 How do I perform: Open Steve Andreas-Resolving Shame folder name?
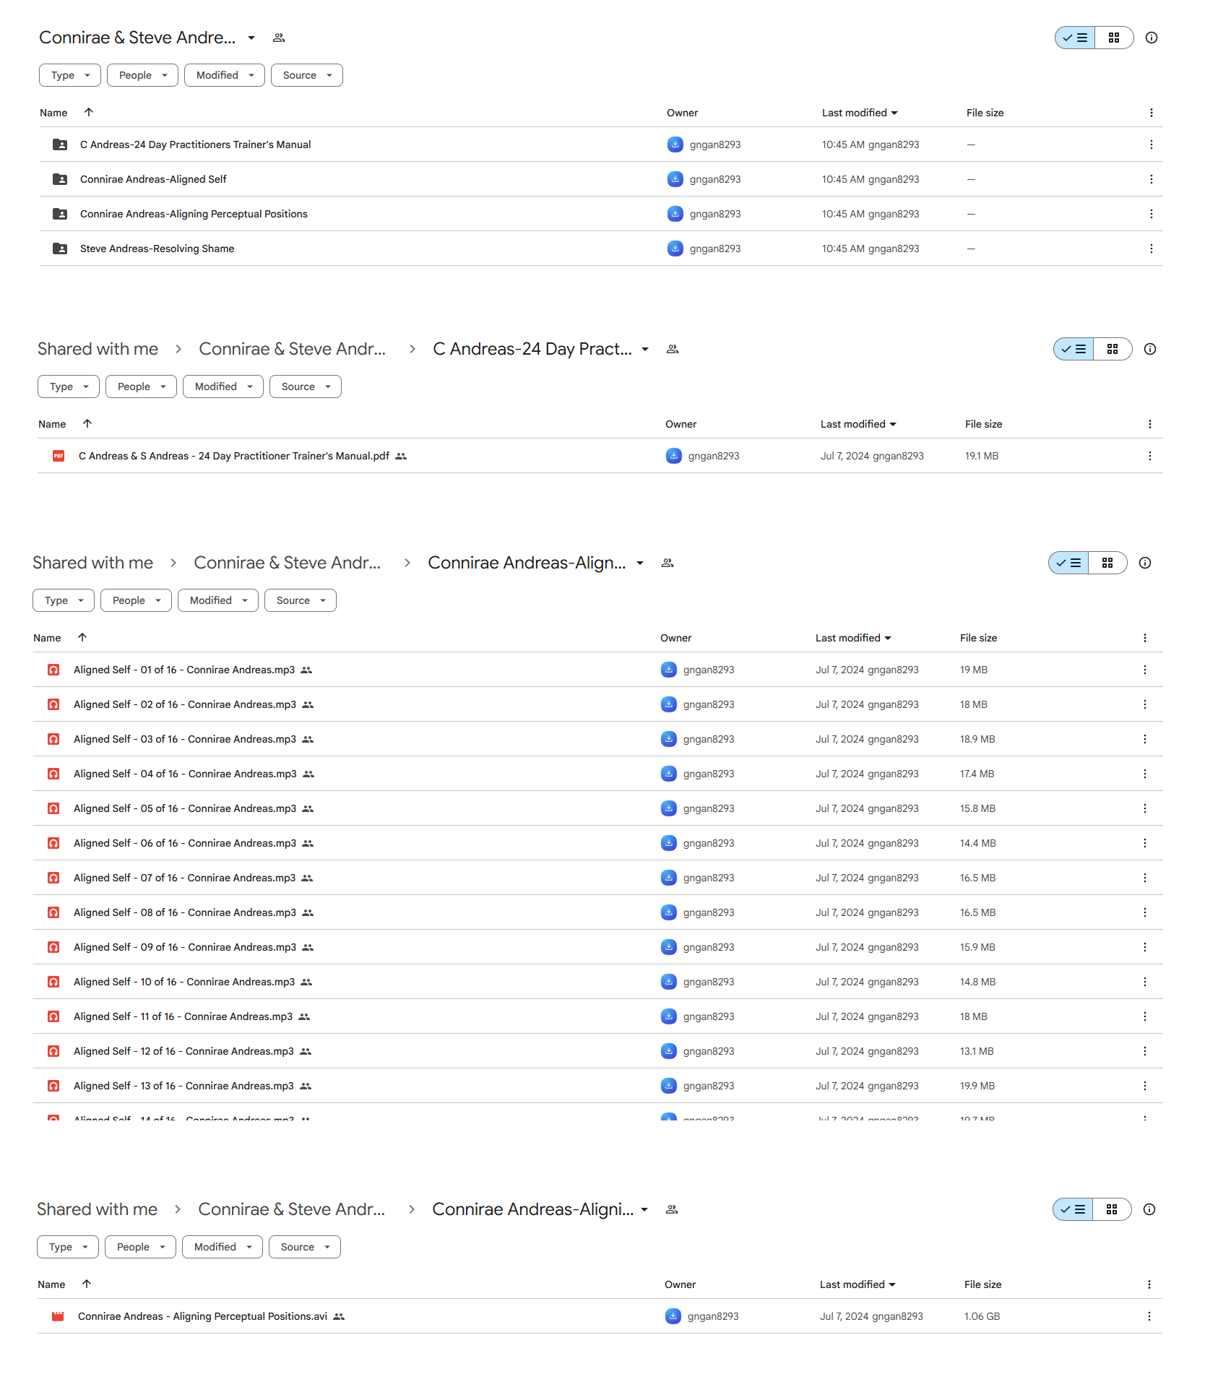pos(157,249)
